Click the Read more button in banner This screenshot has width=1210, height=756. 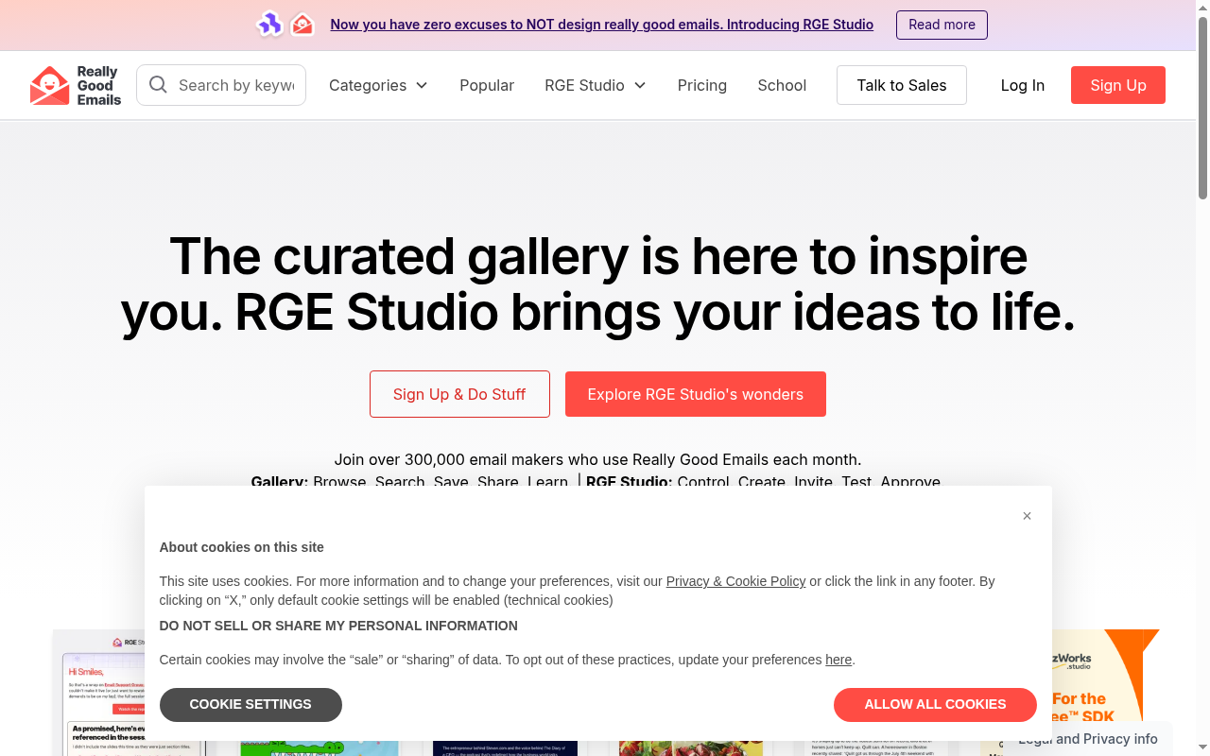942,25
